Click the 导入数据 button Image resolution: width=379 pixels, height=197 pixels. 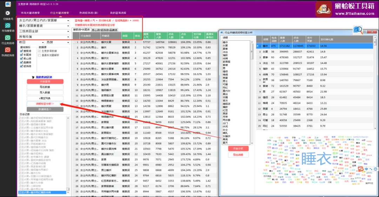[x=45, y=93]
